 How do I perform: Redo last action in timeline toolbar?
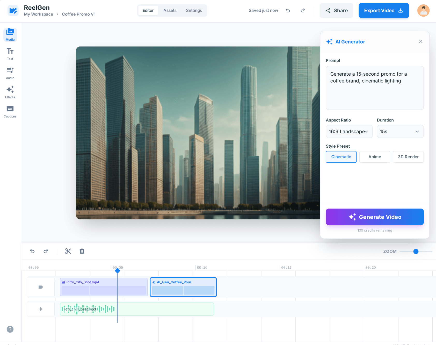coord(46,251)
